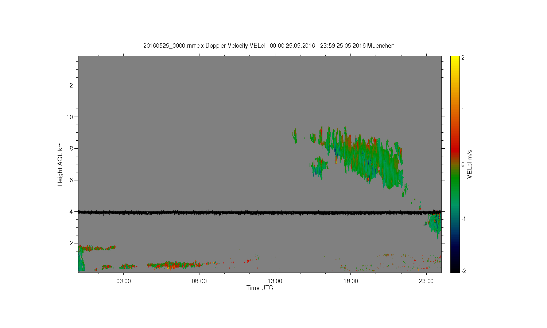The height and width of the screenshot is (328, 547).
Task: Click the colorbar top value 2
Action: (x=463, y=58)
